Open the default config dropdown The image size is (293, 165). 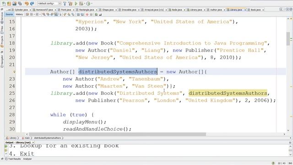(49, 4)
